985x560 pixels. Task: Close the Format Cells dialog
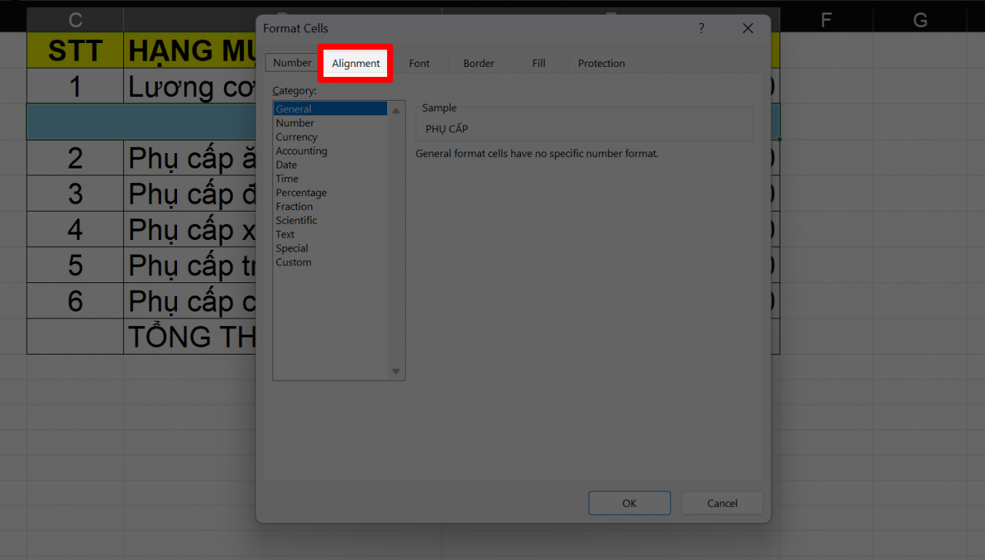click(747, 28)
